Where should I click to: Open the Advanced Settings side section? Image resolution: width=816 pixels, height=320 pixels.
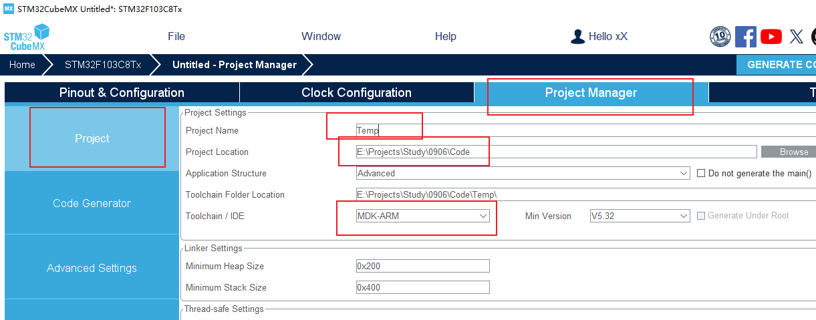(x=92, y=268)
